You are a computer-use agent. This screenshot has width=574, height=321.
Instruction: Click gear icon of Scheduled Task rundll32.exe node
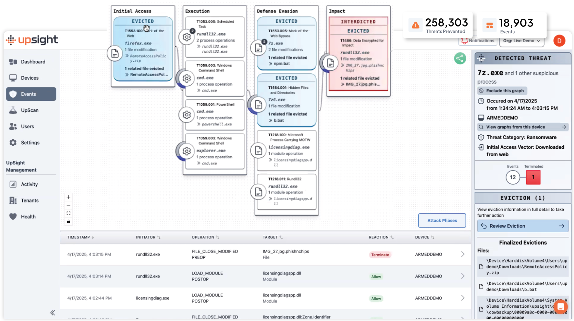pos(187,37)
